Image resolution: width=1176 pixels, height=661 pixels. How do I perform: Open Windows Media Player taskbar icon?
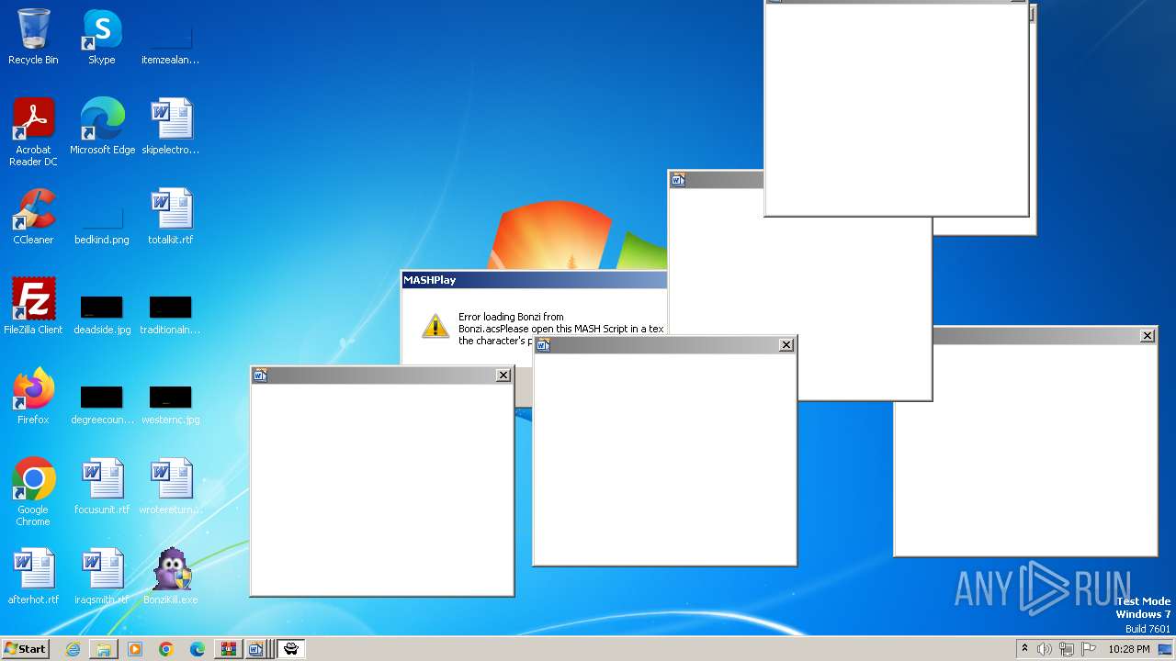[x=135, y=649]
